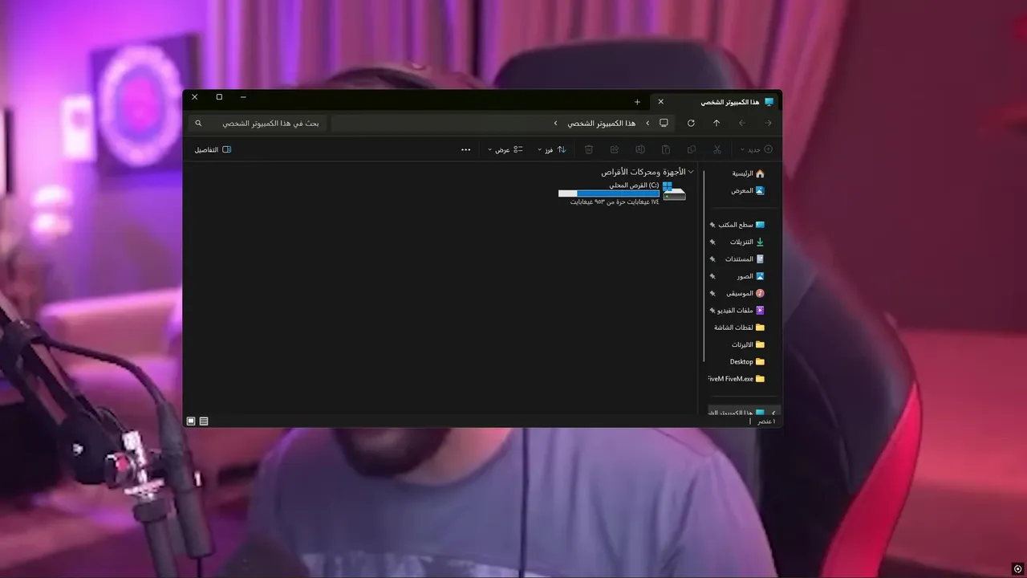Viewport: 1027px width, 578px height.
Task: Click the Delete trash icon
Action: tap(589, 149)
